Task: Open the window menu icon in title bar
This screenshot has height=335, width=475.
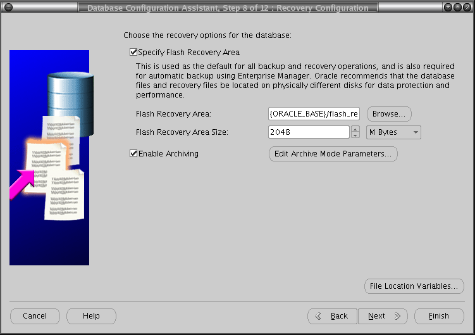Action: tap(7, 8)
